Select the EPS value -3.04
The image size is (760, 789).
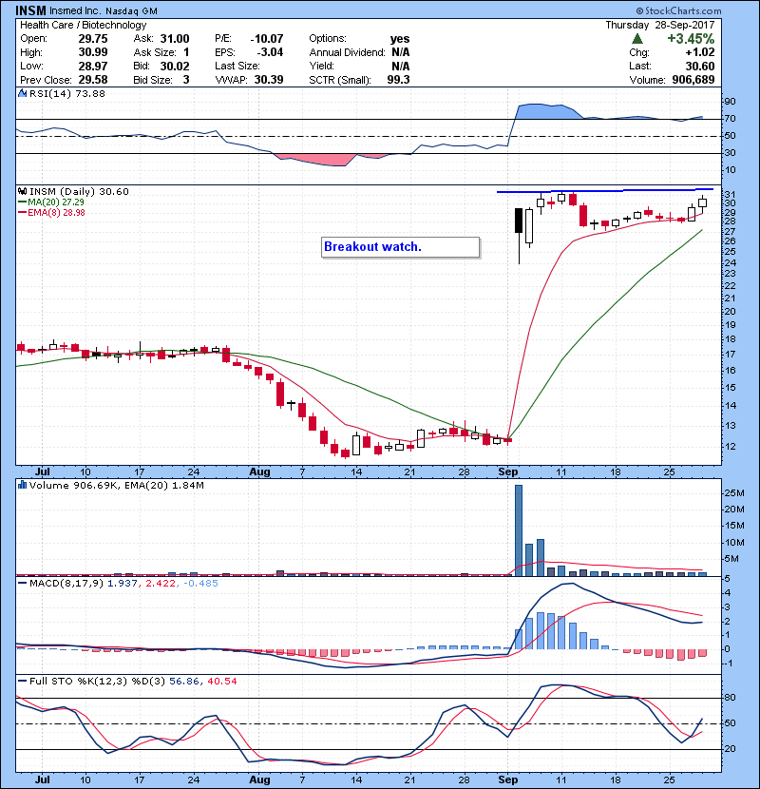click(x=270, y=52)
